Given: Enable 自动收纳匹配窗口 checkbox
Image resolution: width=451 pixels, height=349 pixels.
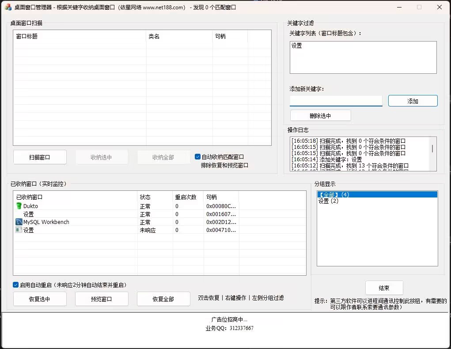Looking at the screenshot, I should [x=197, y=157].
